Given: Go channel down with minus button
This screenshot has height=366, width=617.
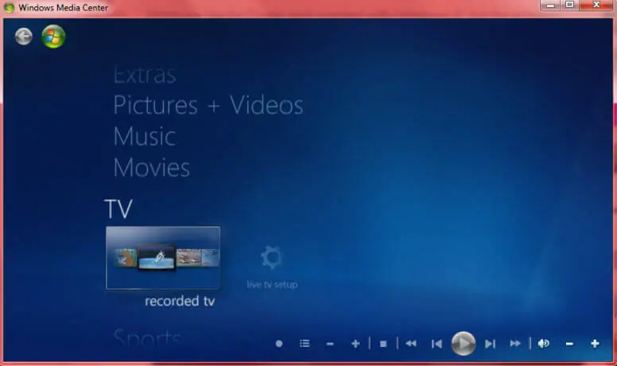Looking at the screenshot, I should (330, 345).
